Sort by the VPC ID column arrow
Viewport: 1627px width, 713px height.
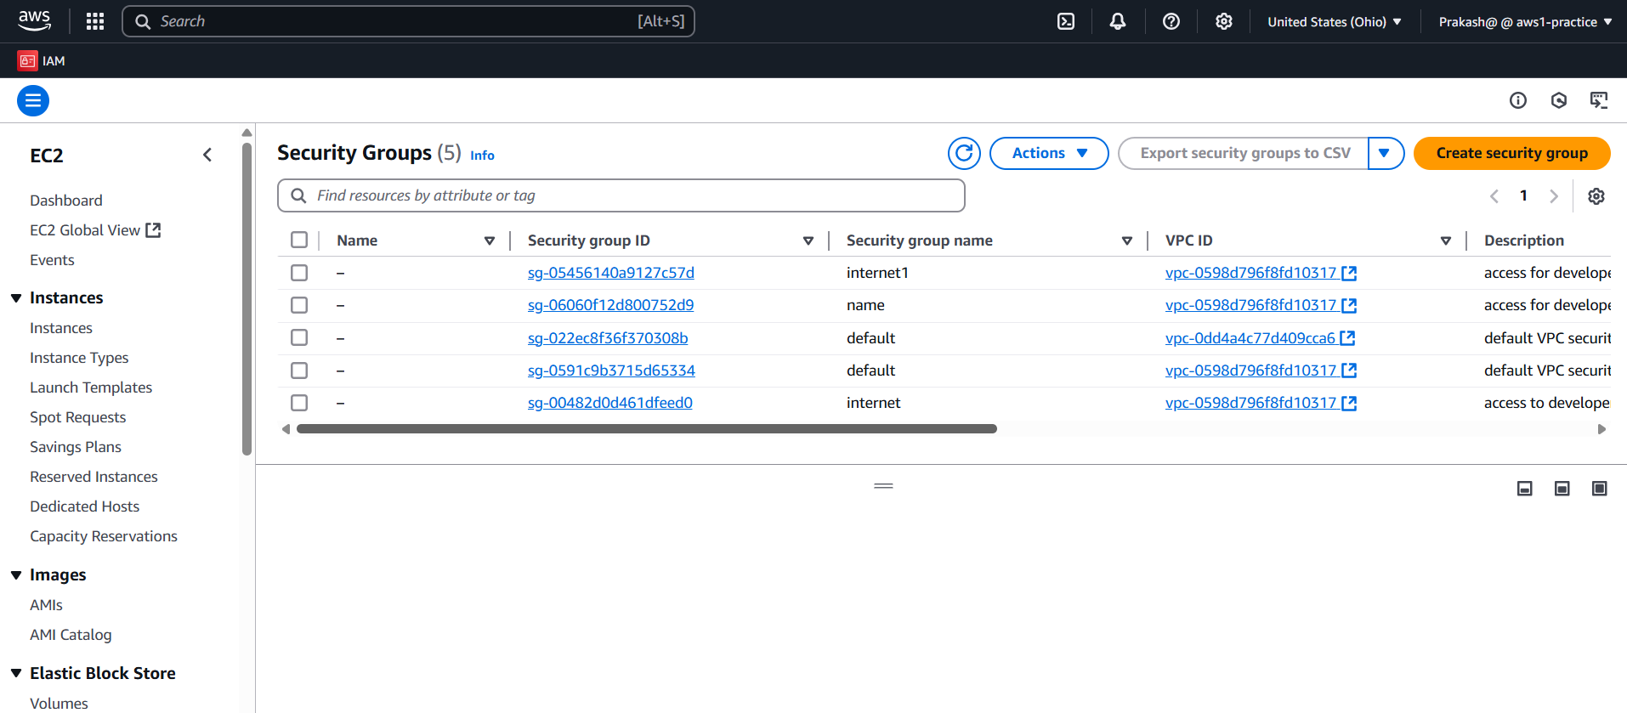point(1446,240)
